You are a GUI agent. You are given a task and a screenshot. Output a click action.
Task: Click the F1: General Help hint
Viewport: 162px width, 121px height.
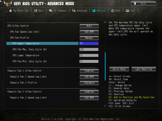coord(119,88)
